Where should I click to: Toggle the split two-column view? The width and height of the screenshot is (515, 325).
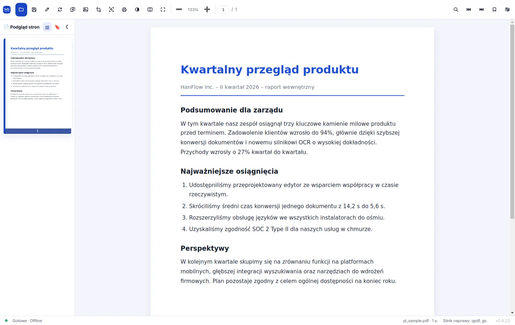150,10
